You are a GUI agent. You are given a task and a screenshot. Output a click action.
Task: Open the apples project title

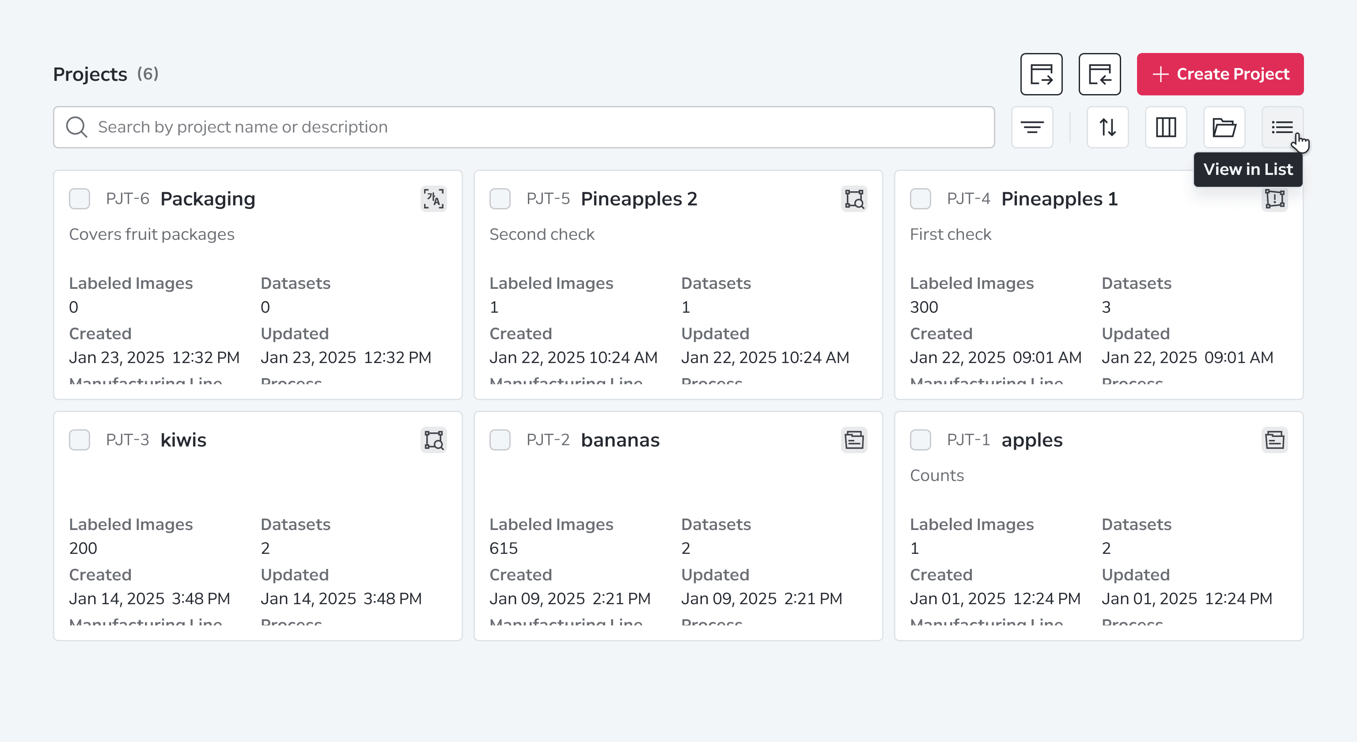coord(1031,441)
